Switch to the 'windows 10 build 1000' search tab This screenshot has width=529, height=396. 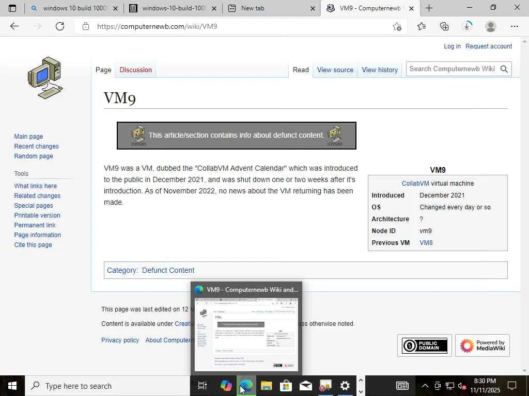[74, 8]
